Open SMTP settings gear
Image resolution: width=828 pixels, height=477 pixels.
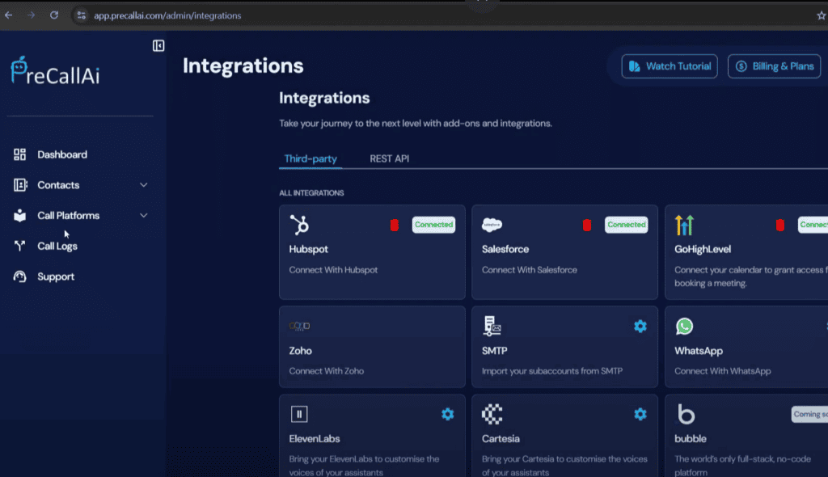[x=640, y=327]
